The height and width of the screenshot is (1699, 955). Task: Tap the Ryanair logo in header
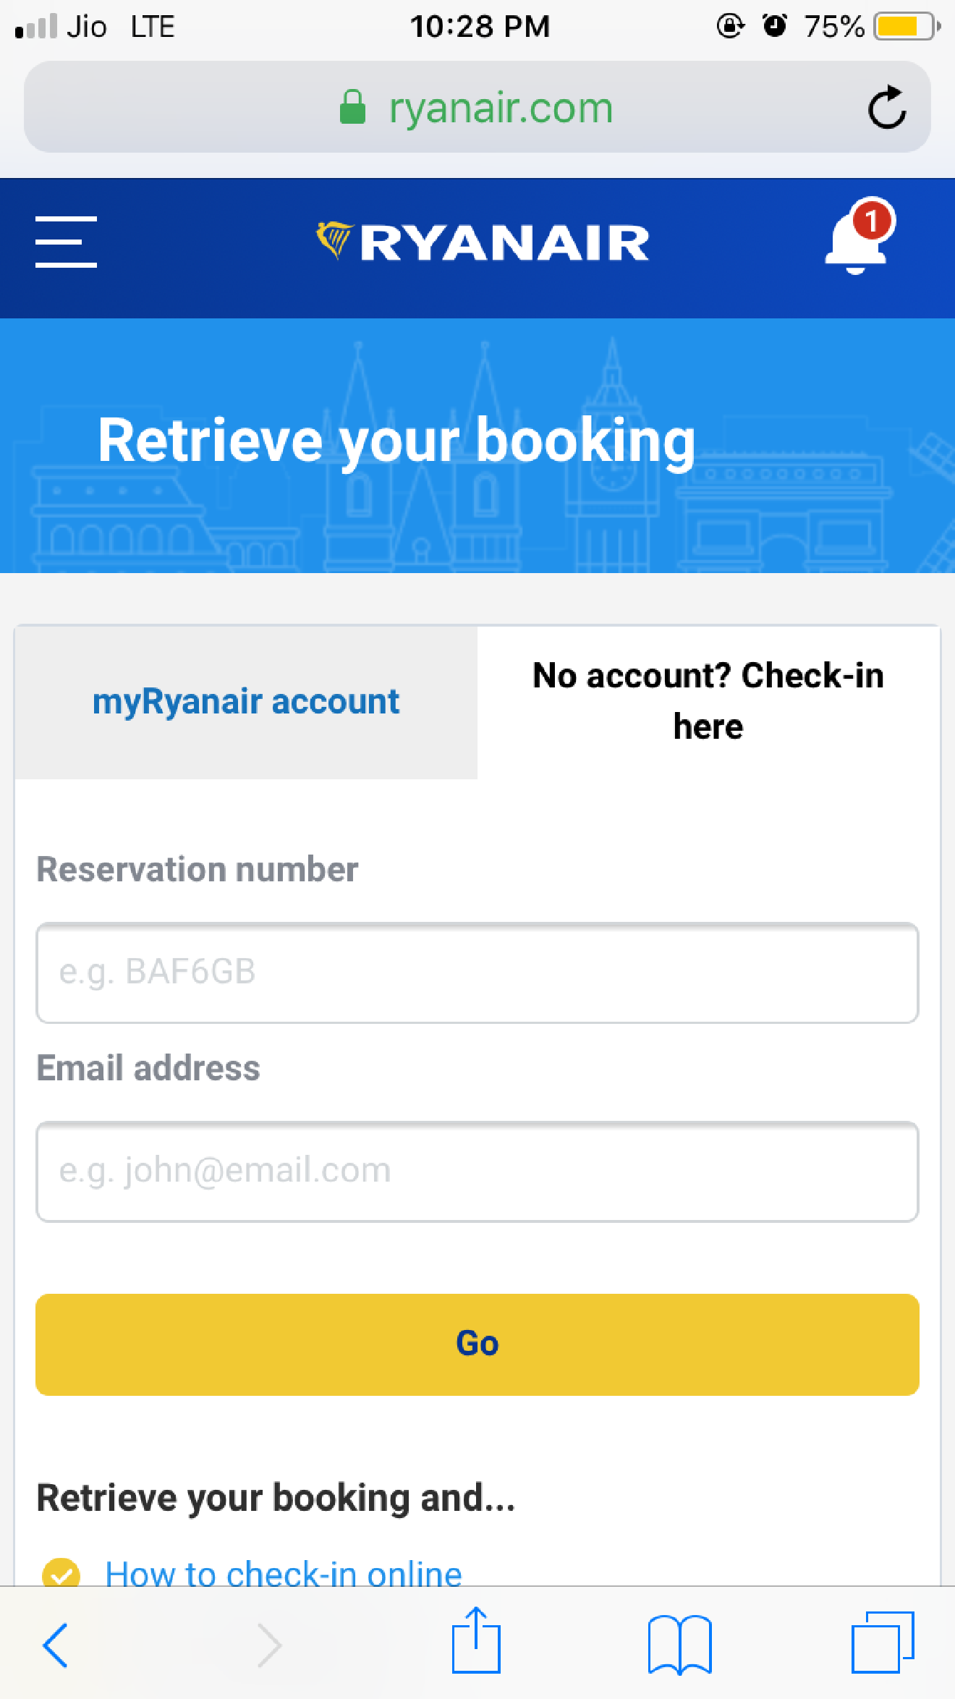pyautogui.click(x=483, y=242)
